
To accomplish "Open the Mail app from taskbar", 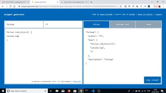I will 63,91.
